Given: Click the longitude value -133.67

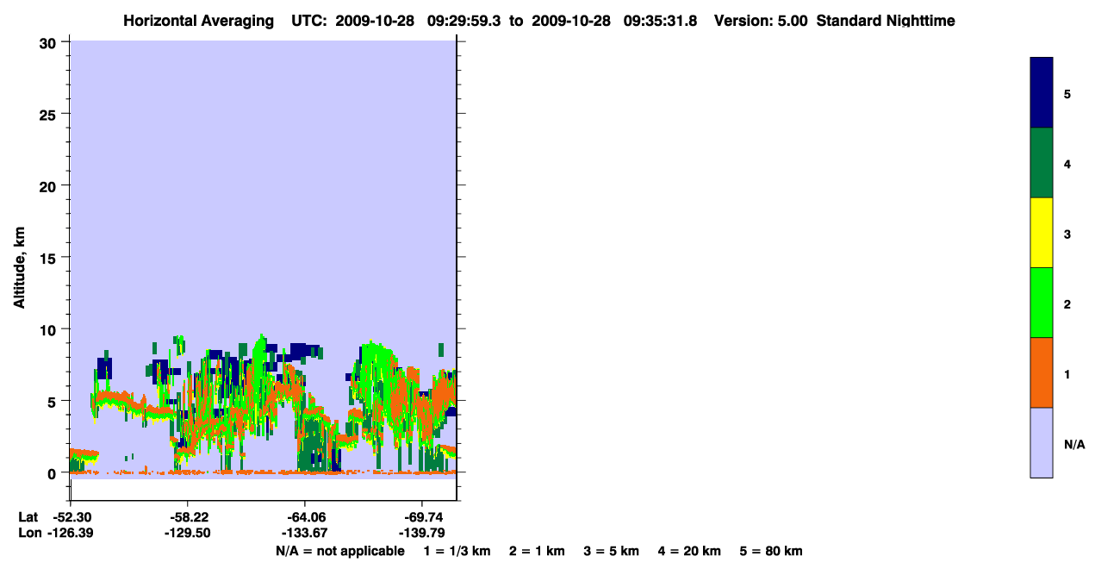Looking at the screenshot, I should [x=304, y=534].
